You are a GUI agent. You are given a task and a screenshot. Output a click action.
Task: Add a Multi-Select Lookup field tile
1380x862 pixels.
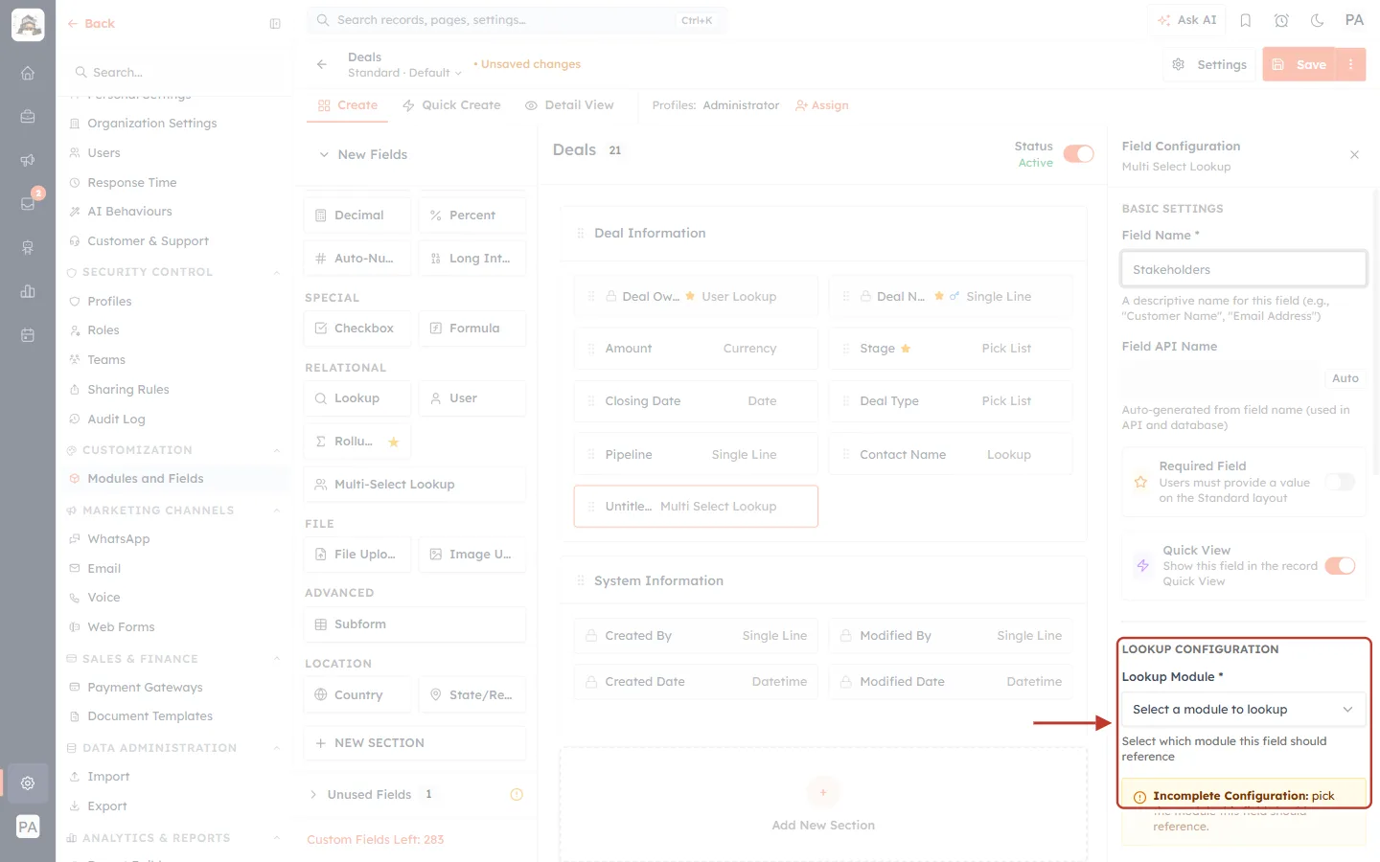415,485
